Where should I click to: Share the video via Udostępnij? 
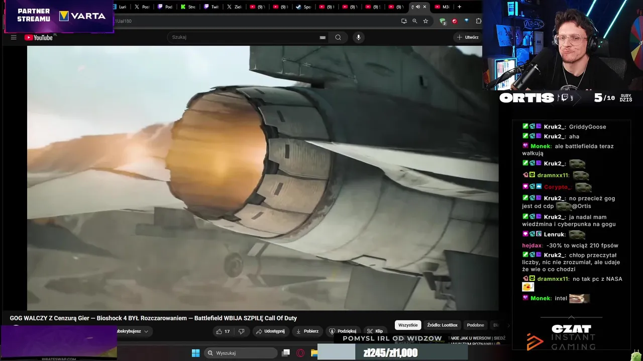[270, 331]
